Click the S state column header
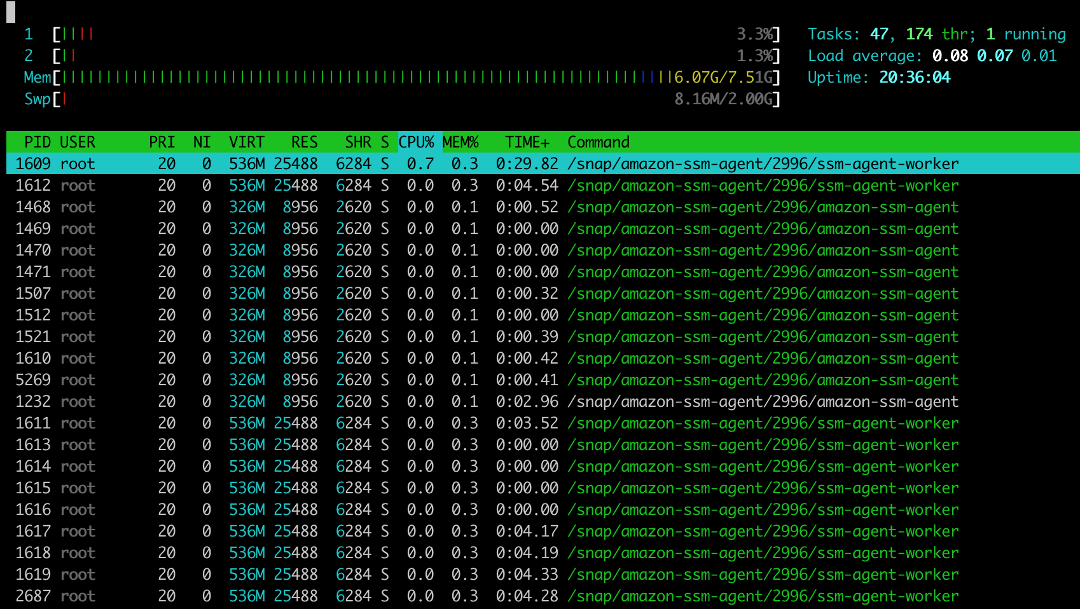The width and height of the screenshot is (1080, 609). pos(385,142)
